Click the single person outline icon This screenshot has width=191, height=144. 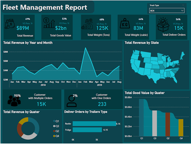pos(72,101)
